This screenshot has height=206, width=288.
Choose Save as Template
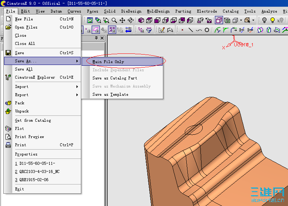pos(122,94)
